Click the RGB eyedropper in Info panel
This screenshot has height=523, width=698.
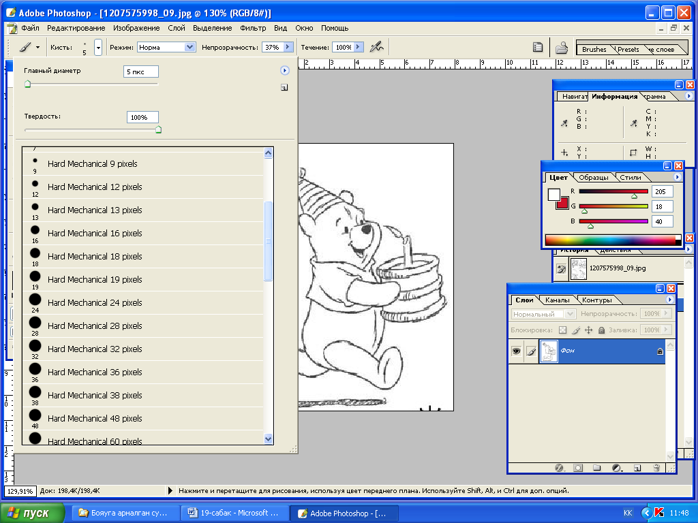click(564, 123)
